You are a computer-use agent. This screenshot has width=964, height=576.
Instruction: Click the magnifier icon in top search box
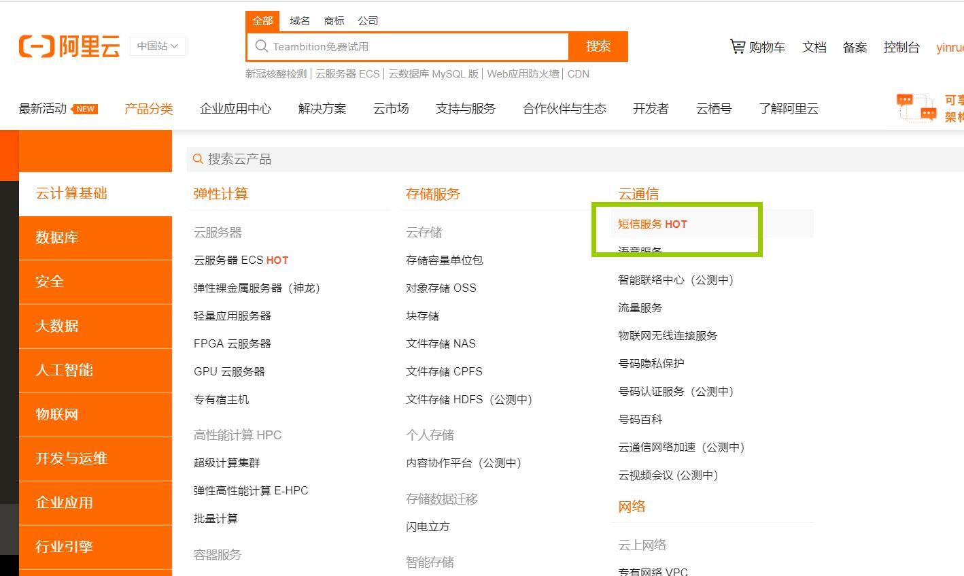point(261,46)
